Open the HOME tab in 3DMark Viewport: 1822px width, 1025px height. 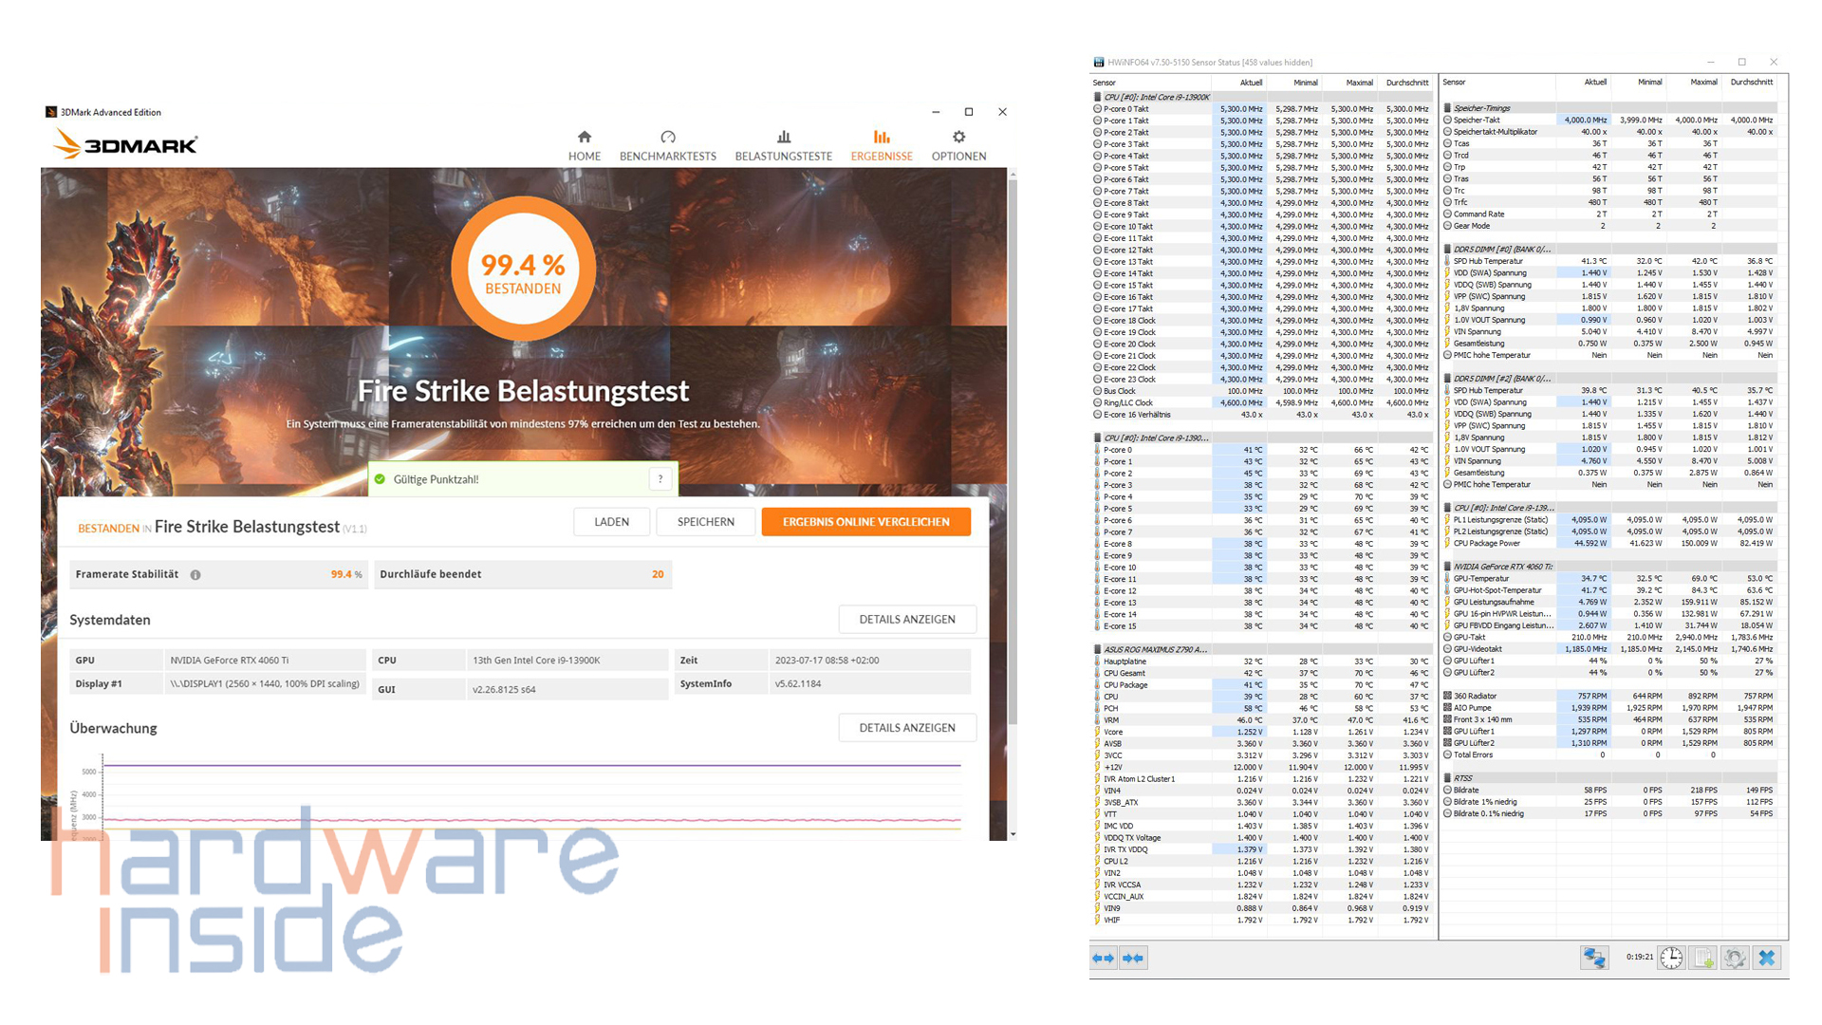pyautogui.click(x=585, y=146)
